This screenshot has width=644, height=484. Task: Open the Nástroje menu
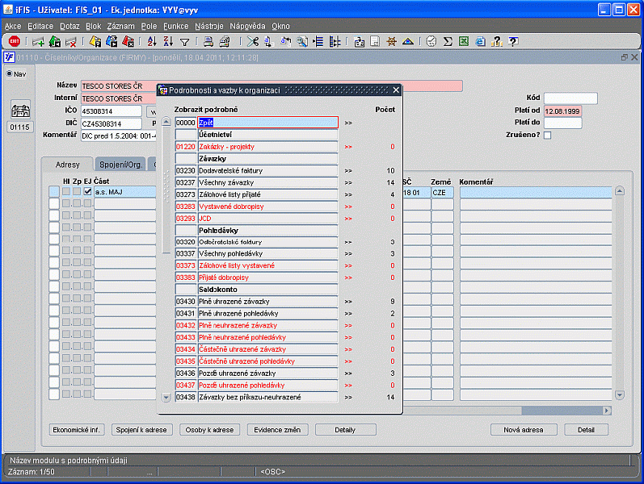[209, 27]
